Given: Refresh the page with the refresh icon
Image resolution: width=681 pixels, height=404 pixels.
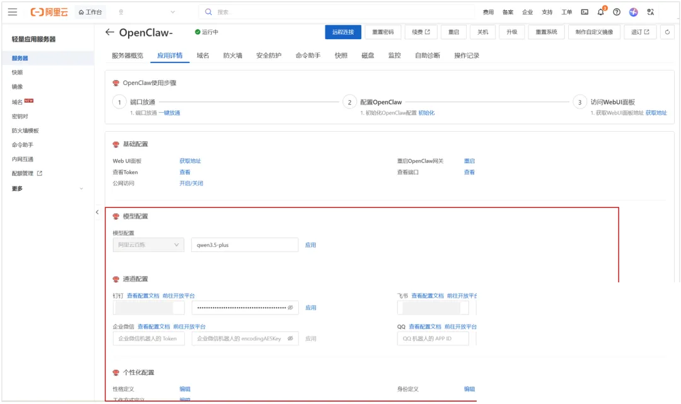Looking at the screenshot, I should click(x=667, y=32).
